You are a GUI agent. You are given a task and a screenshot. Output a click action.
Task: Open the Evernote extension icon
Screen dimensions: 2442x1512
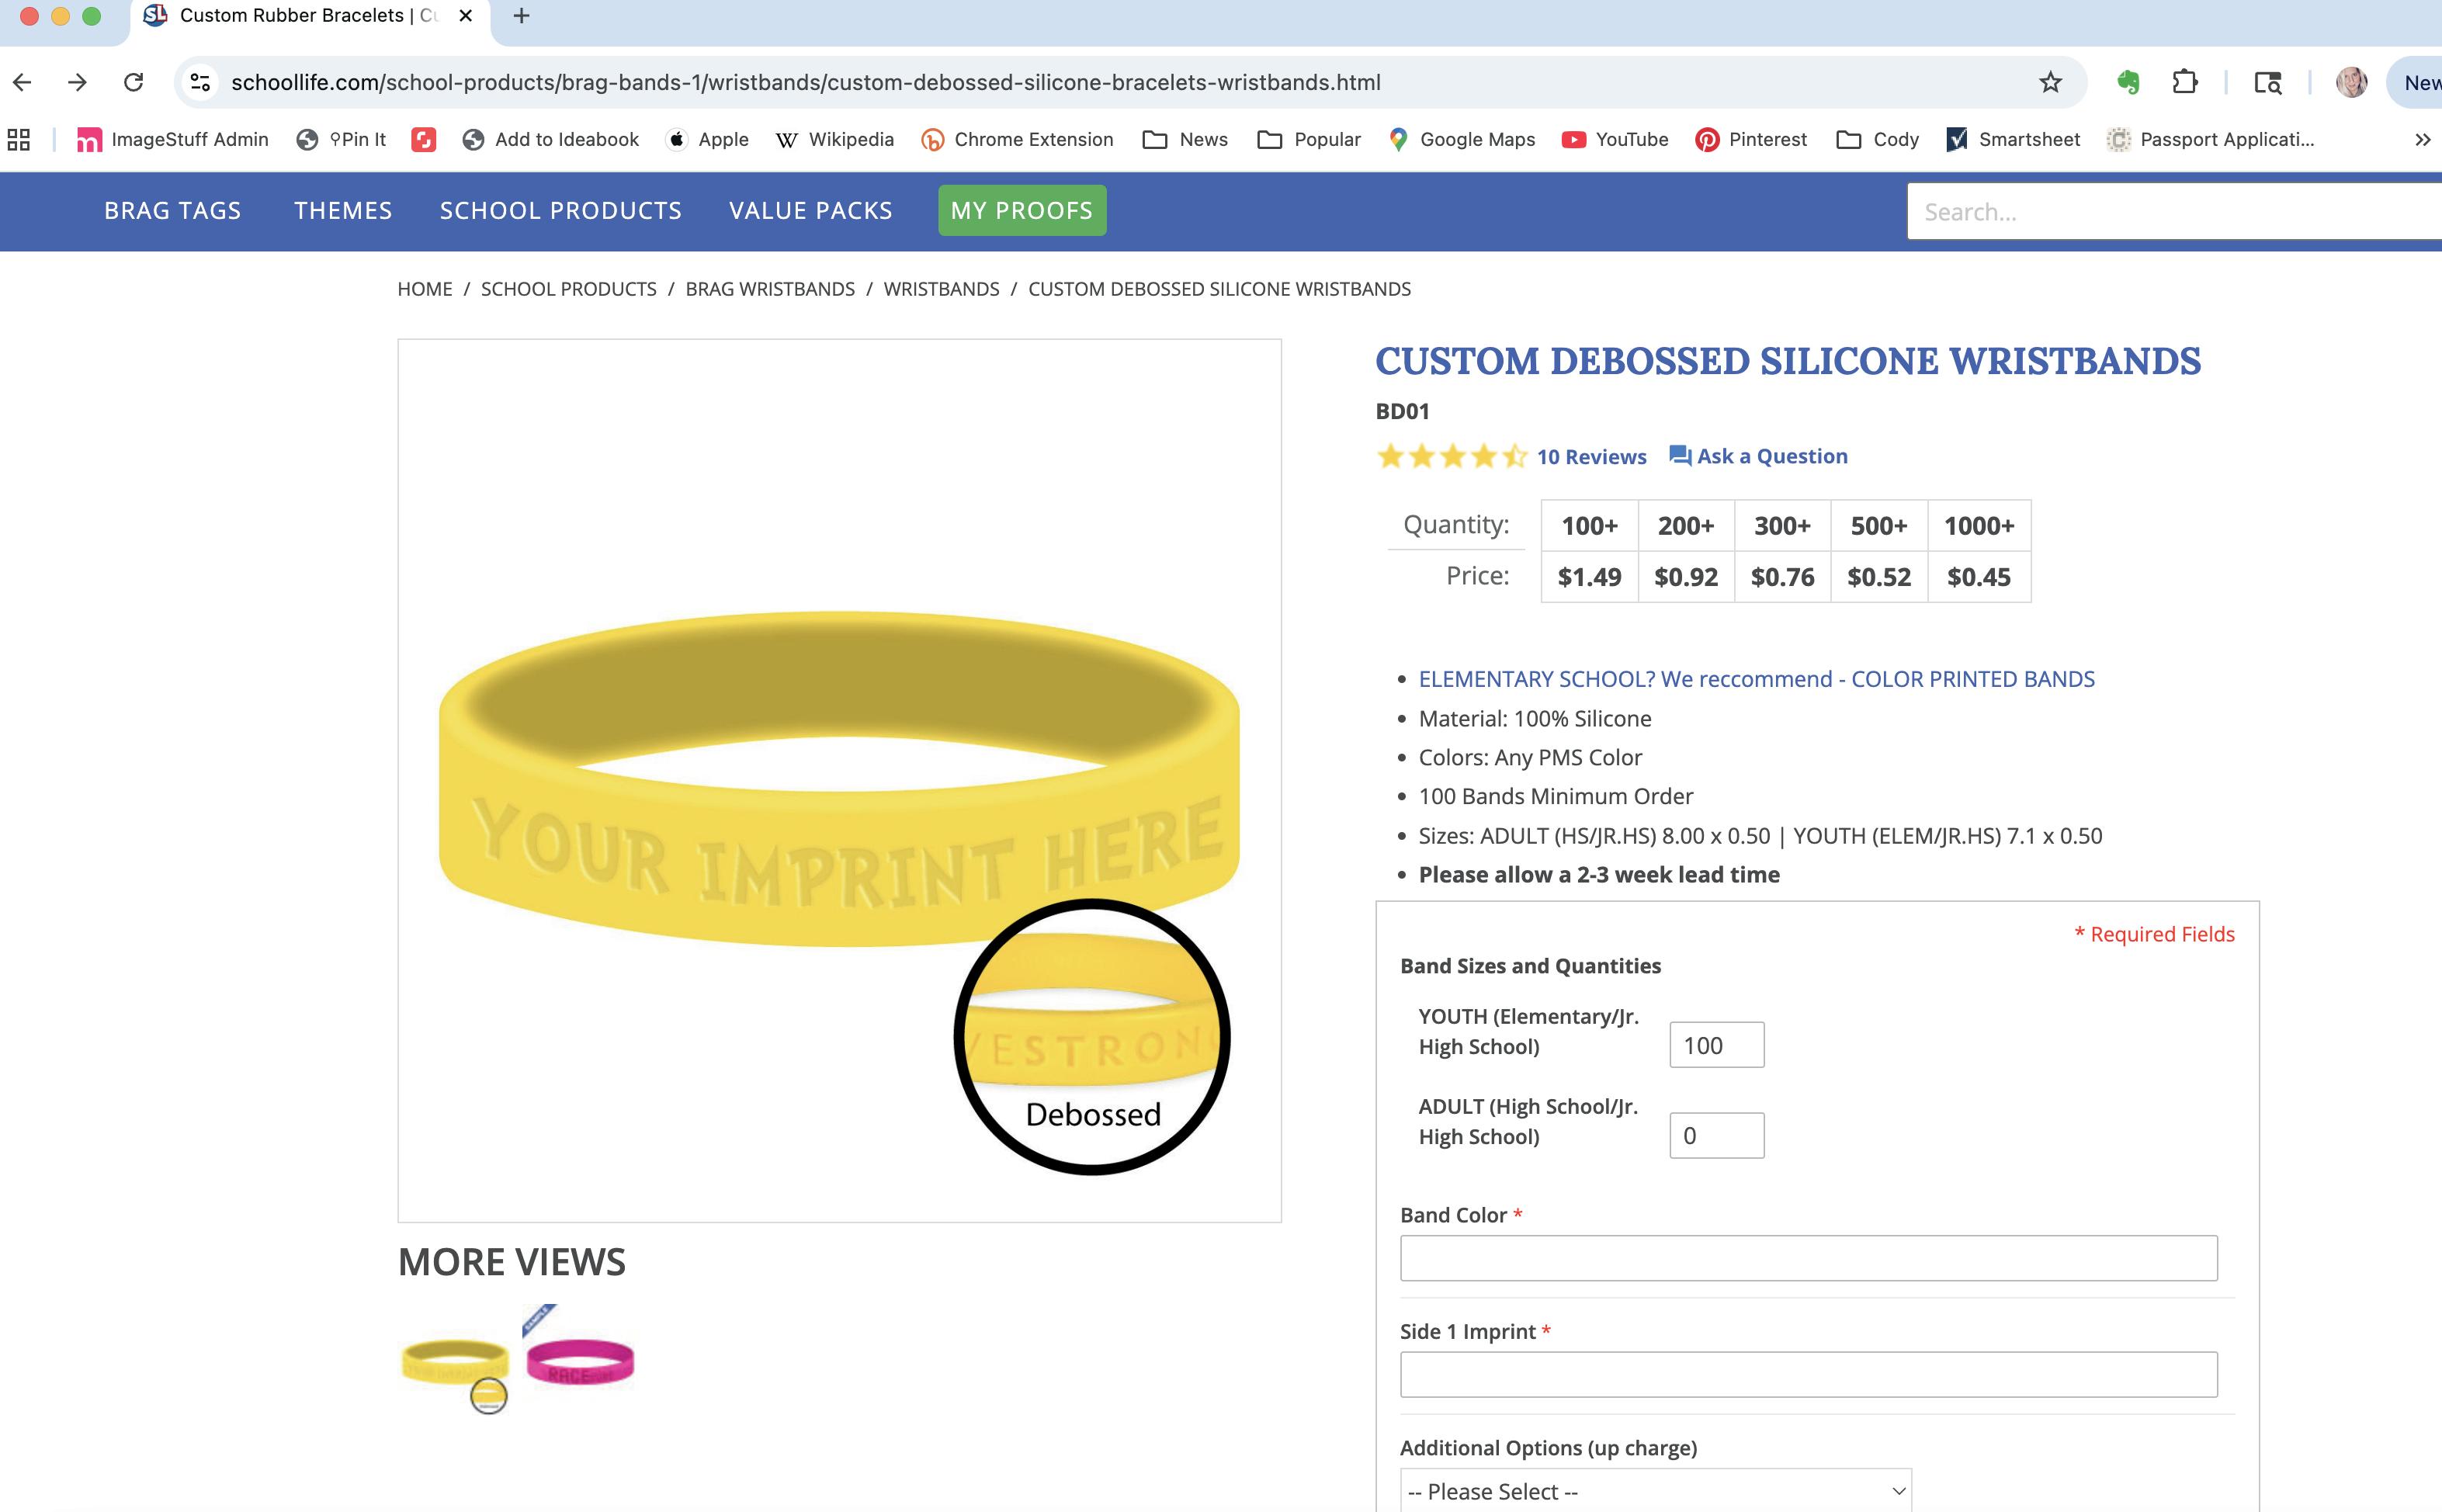click(x=2128, y=82)
